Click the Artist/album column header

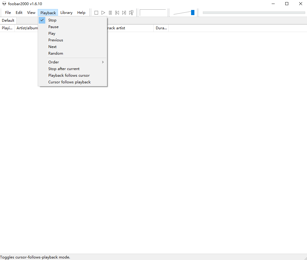click(x=27, y=28)
